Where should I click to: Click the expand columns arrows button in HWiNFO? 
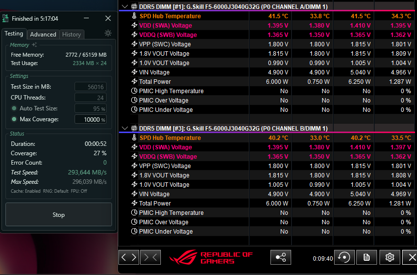pyautogui.click(x=129, y=257)
